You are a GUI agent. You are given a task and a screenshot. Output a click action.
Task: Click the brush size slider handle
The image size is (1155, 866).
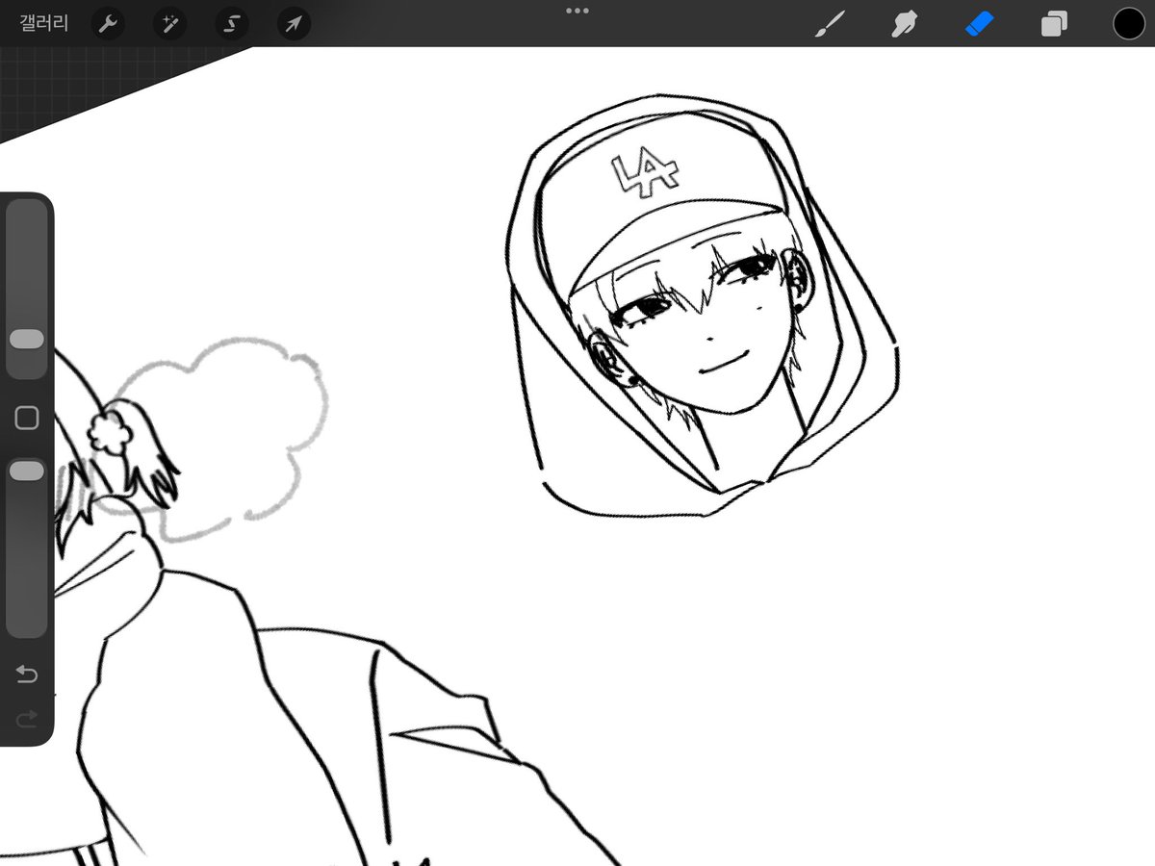[x=27, y=339]
